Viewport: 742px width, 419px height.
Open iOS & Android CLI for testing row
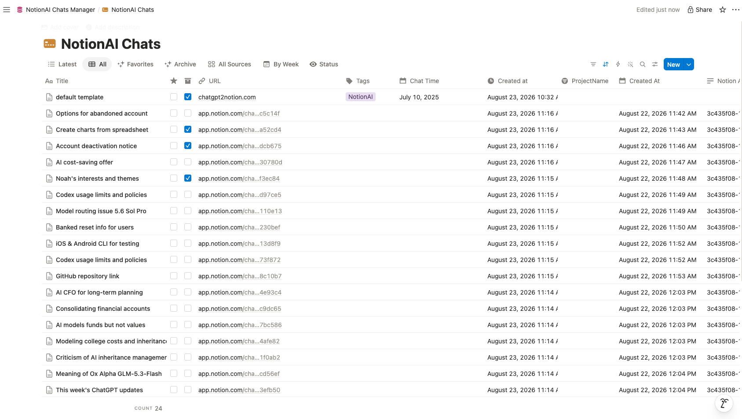[97, 244]
